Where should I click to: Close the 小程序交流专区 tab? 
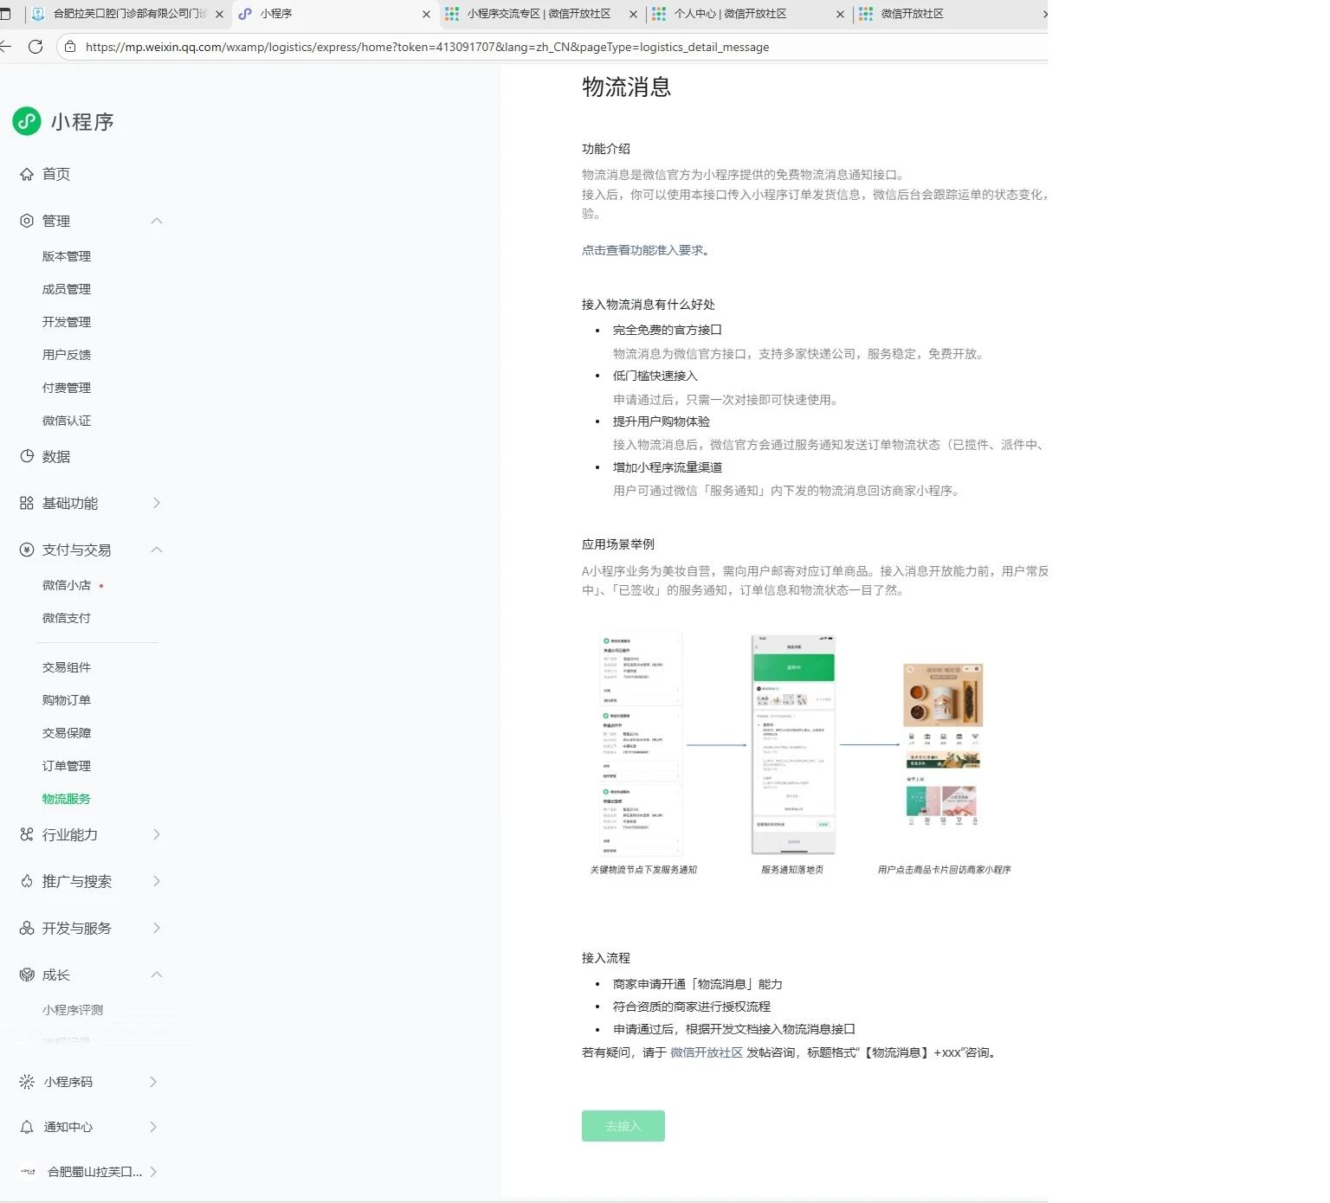coord(633,14)
